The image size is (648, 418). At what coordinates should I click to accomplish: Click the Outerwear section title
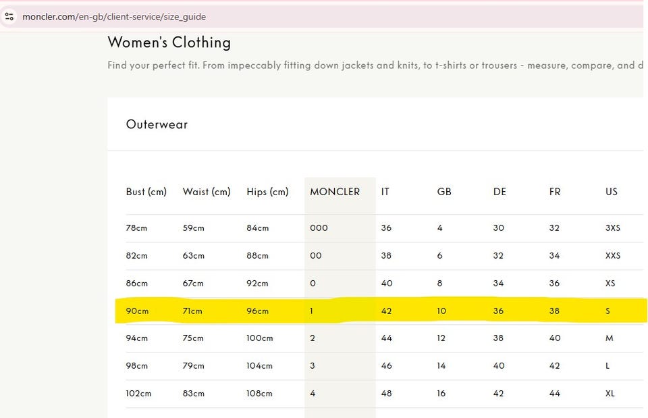pos(157,124)
